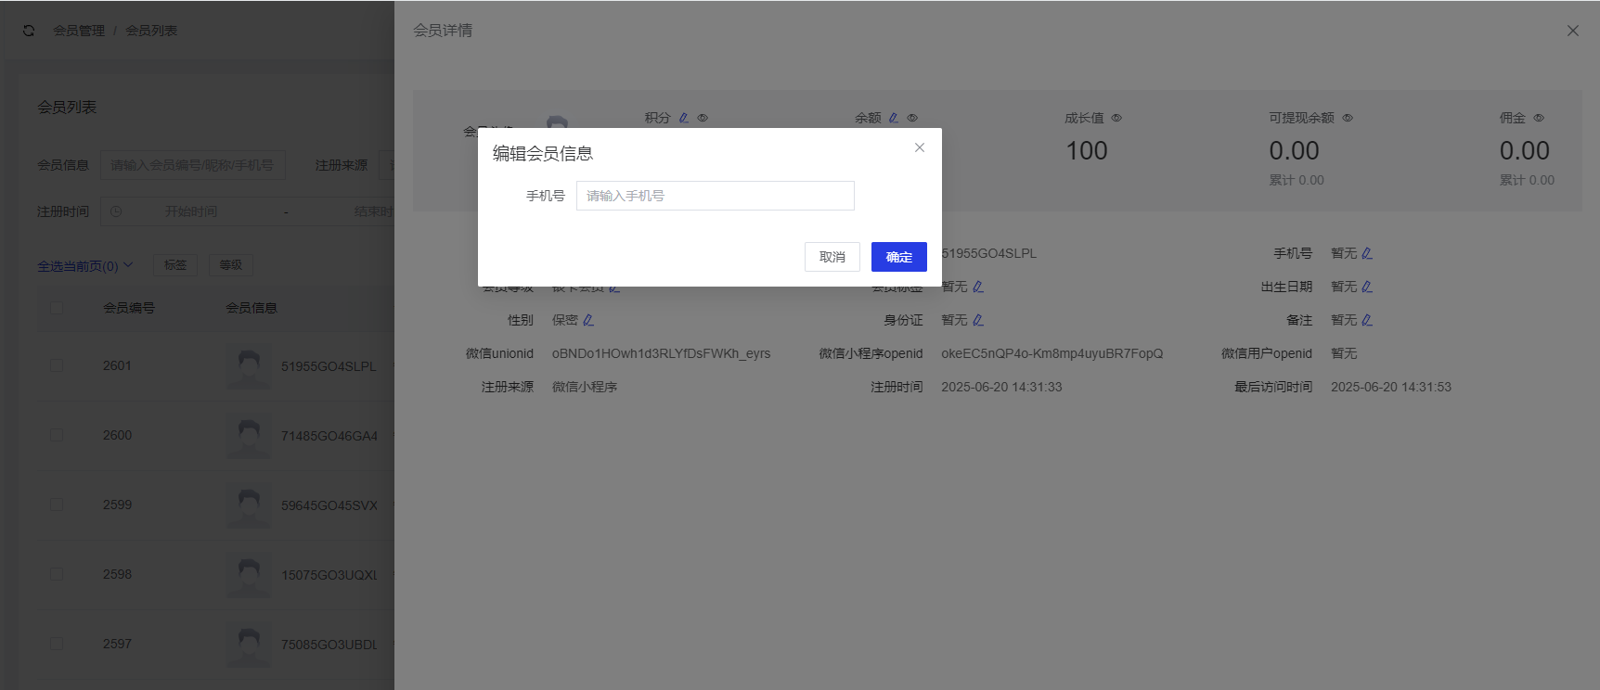This screenshot has width=1600, height=690.
Task: Click the member name 59645GO45SVX
Action: click(x=329, y=505)
